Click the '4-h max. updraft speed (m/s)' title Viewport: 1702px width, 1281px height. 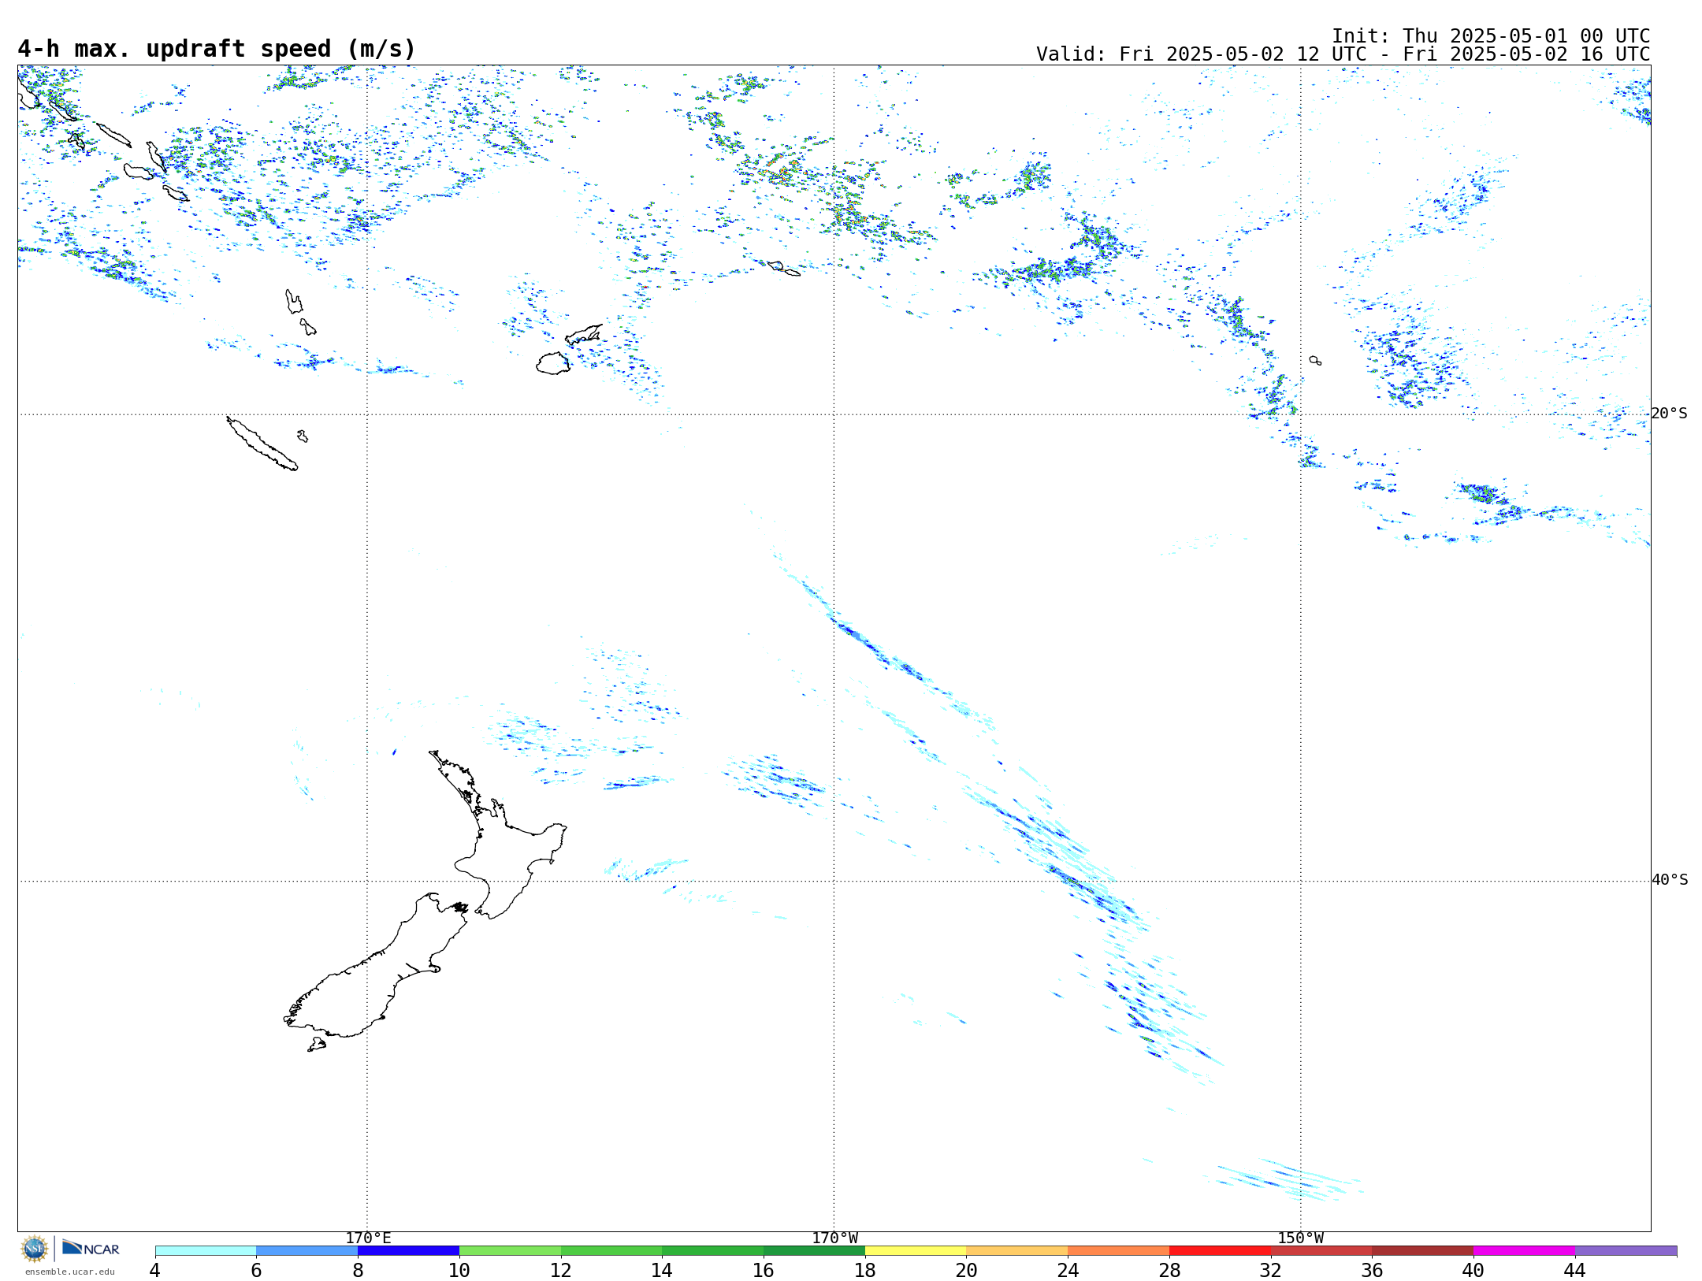click(x=217, y=50)
